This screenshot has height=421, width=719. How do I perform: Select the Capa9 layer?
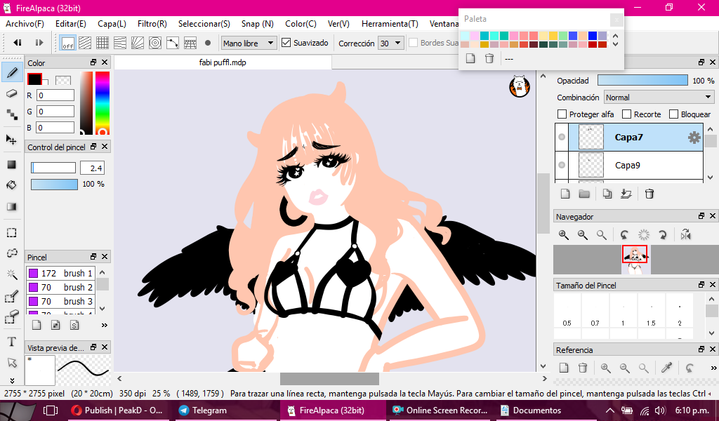pyautogui.click(x=635, y=165)
